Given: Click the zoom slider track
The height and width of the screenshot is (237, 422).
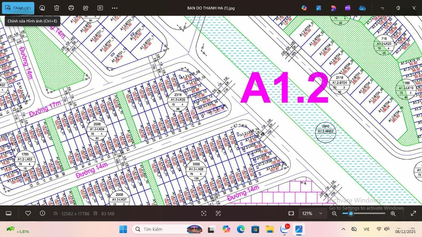Looking at the screenshot, I should [367, 213].
